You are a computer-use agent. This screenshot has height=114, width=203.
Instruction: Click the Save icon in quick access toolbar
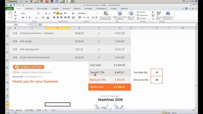(10, 5)
